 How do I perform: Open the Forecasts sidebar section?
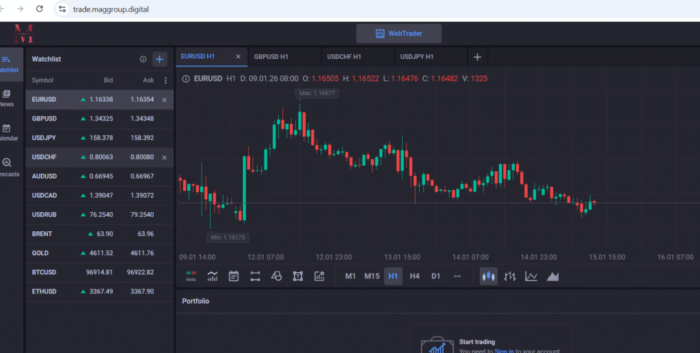(x=7, y=167)
